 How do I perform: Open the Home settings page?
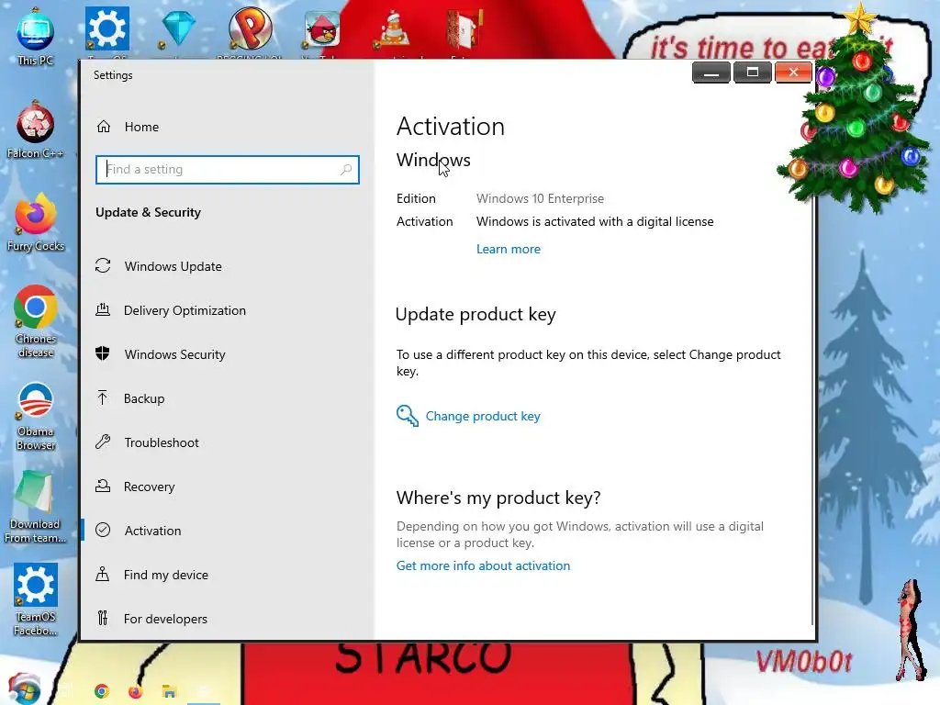142,127
